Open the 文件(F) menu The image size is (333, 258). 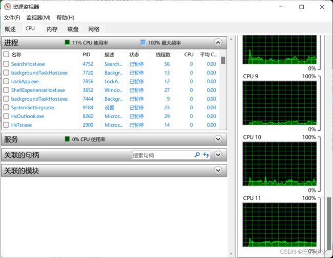(12, 17)
